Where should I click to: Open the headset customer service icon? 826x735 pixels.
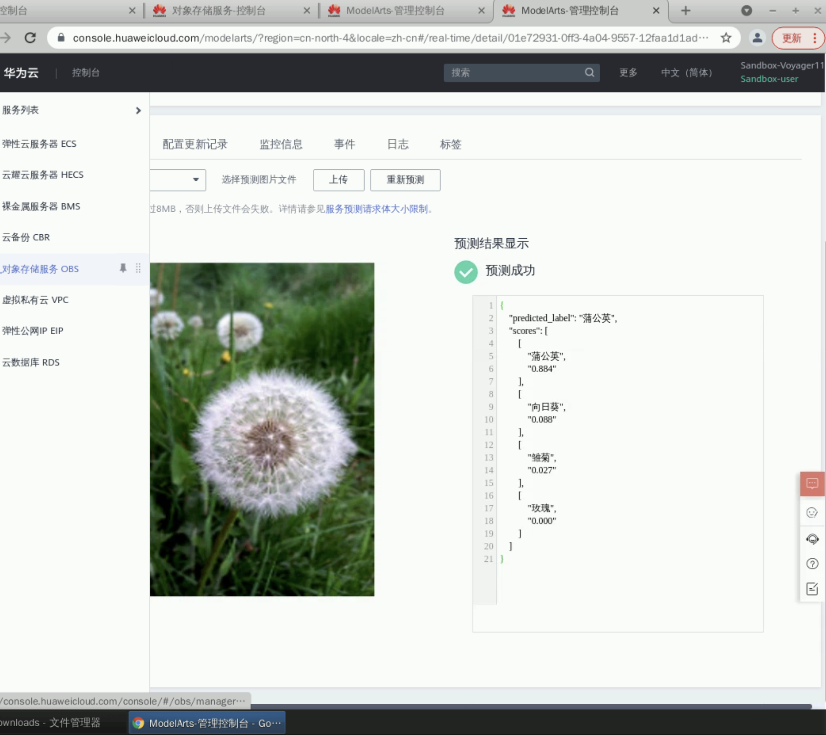(812, 539)
